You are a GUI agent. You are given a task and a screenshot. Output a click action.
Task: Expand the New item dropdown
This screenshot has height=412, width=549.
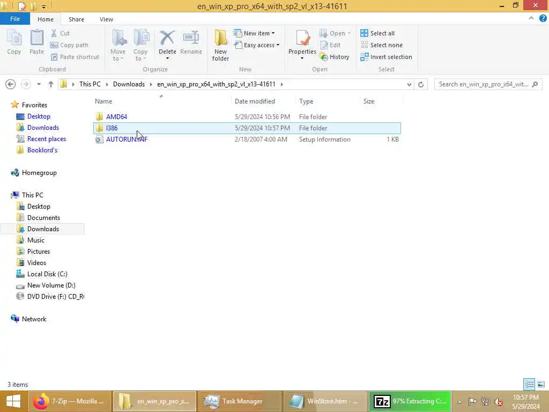tap(273, 33)
